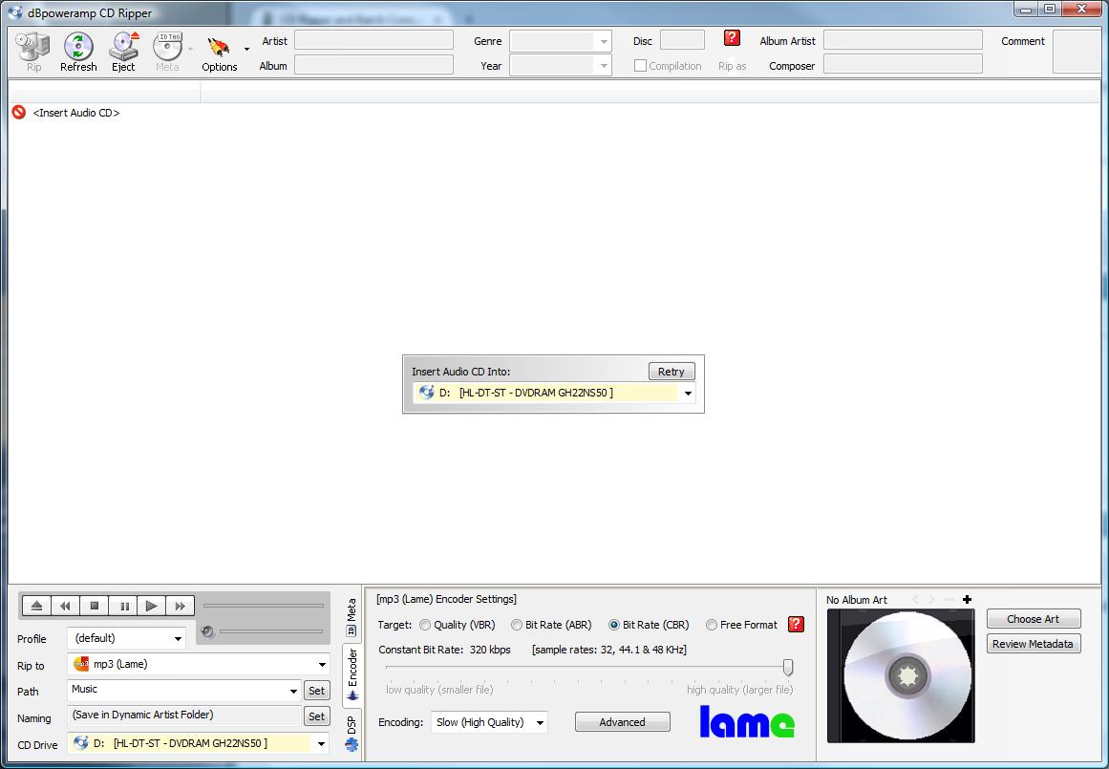Select Quality (VBR) target

click(425, 625)
